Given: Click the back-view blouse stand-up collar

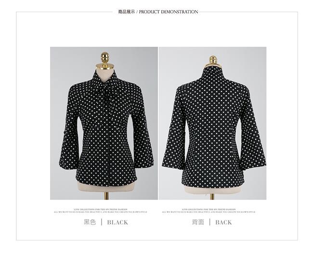Looking at the screenshot, I should pyautogui.click(x=212, y=73).
